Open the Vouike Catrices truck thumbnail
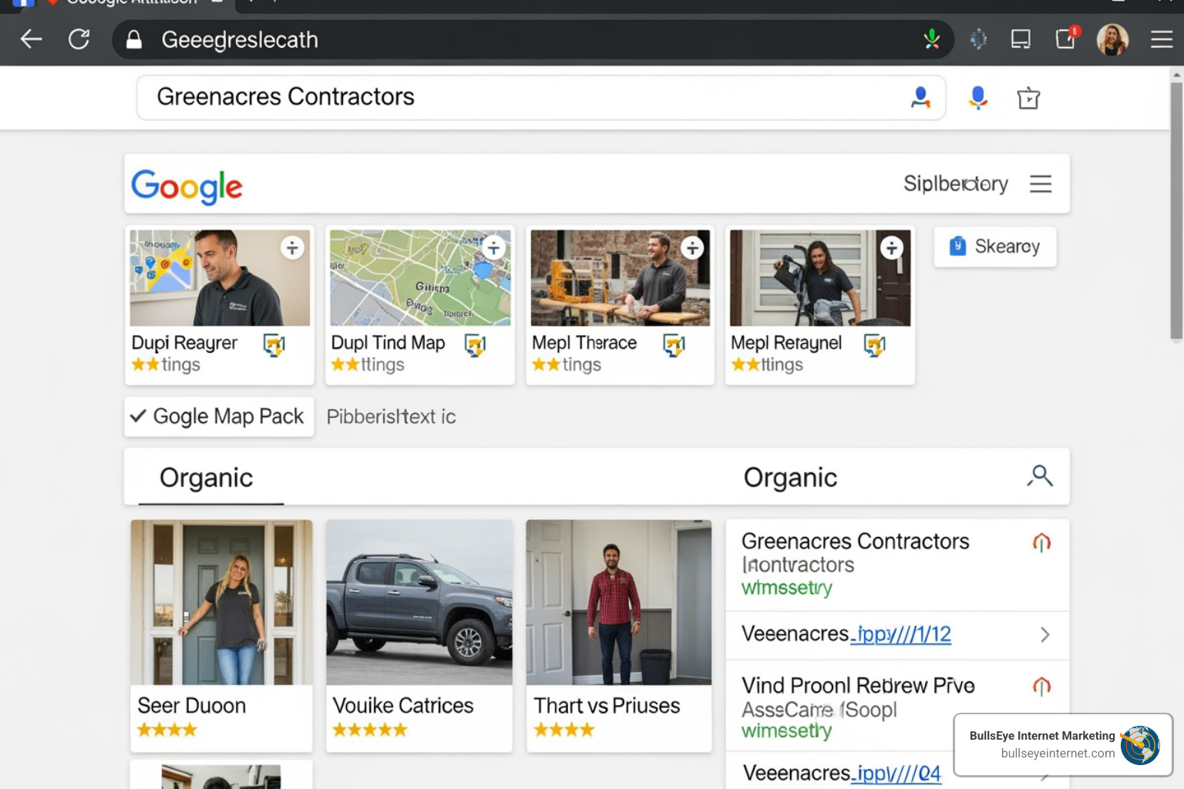The image size is (1184, 789). (419, 603)
